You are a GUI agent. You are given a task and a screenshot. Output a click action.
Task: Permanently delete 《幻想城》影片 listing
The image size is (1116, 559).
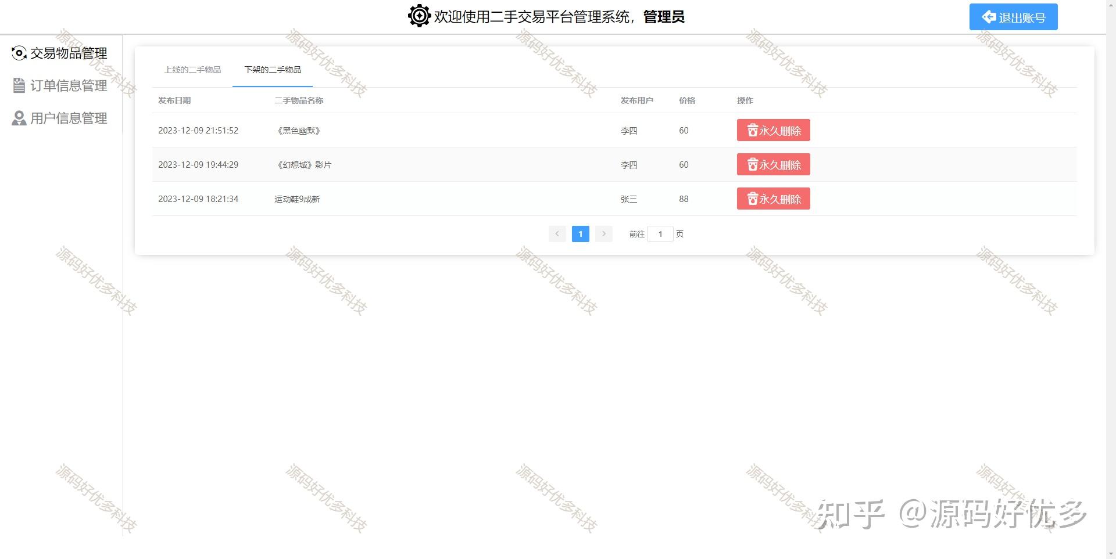773,164
